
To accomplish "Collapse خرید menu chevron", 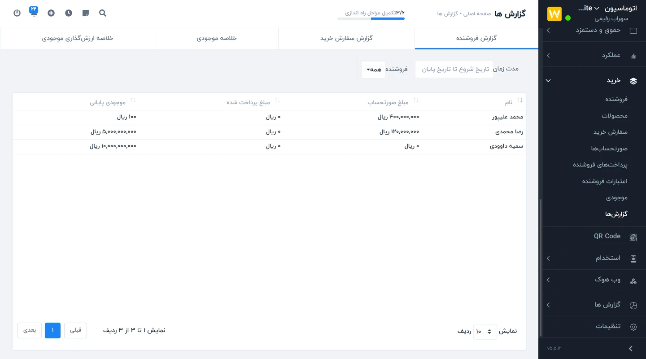I will (x=548, y=81).
